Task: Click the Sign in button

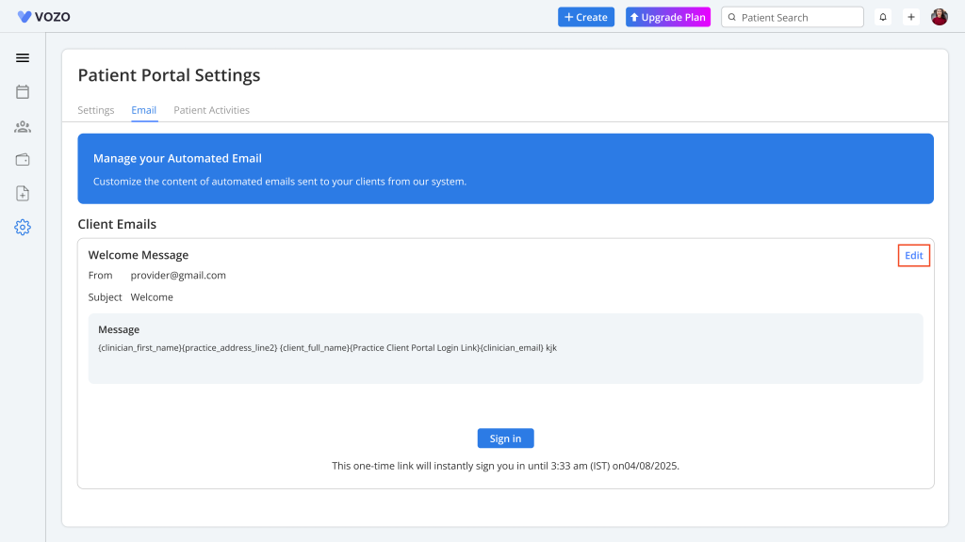Action: (505, 438)
